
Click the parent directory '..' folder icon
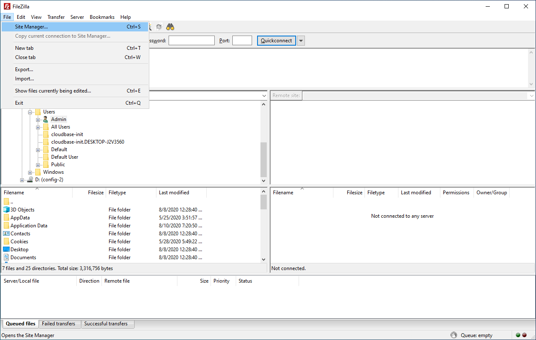tap(6, 202)
